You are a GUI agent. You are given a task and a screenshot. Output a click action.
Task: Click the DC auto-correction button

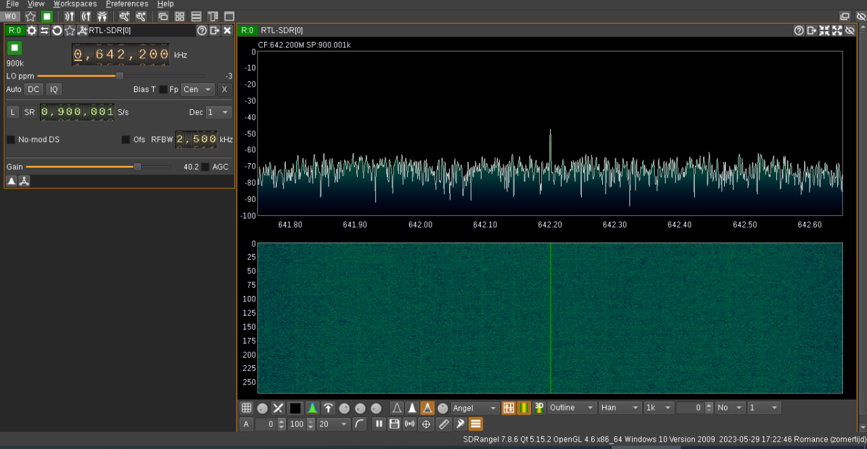point(34,89)
